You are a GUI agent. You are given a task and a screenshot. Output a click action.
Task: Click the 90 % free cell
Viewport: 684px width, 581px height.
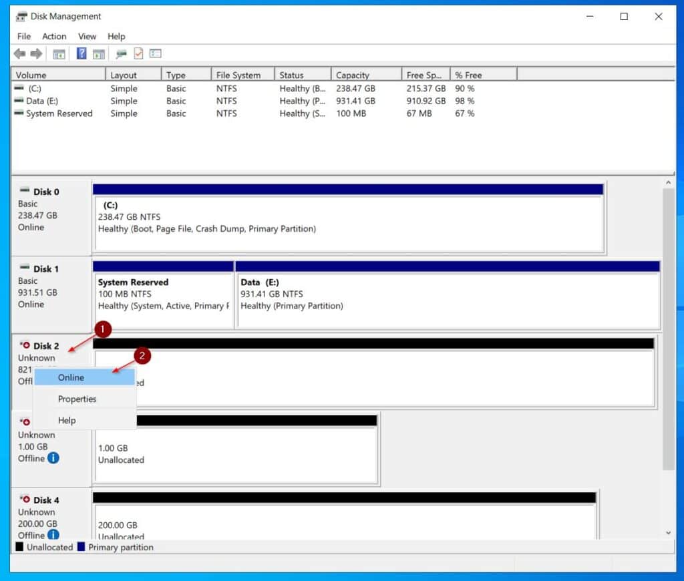pyautogui.click(x=465, y=88)
